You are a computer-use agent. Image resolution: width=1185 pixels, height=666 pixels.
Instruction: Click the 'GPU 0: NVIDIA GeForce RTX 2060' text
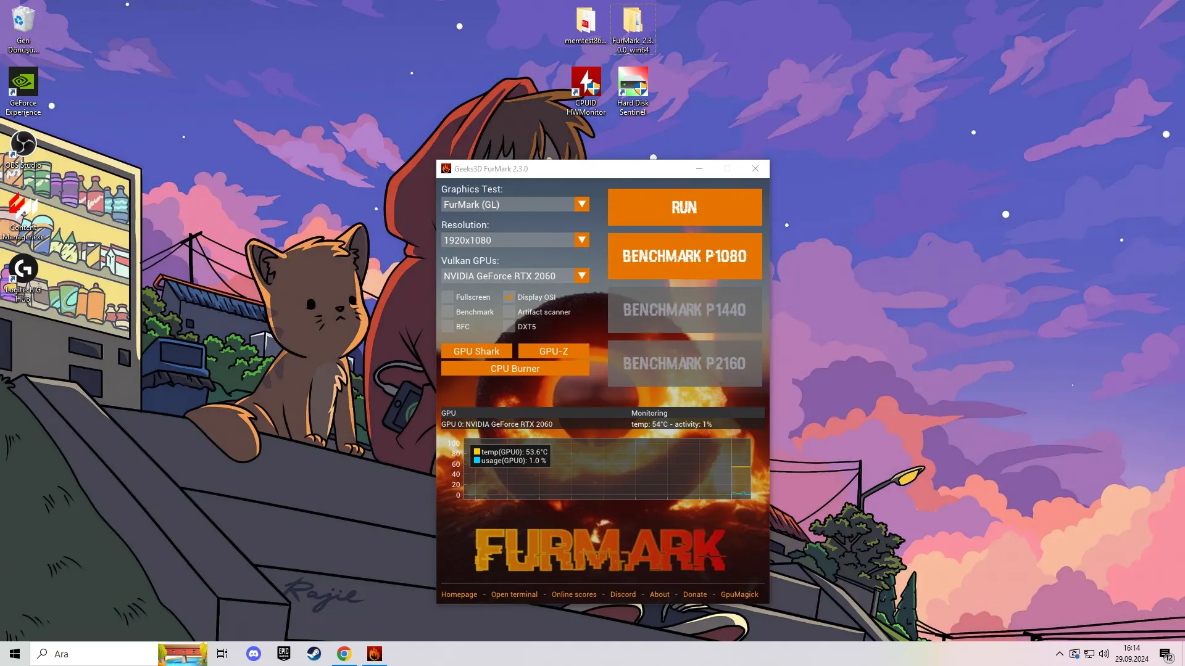497,424
